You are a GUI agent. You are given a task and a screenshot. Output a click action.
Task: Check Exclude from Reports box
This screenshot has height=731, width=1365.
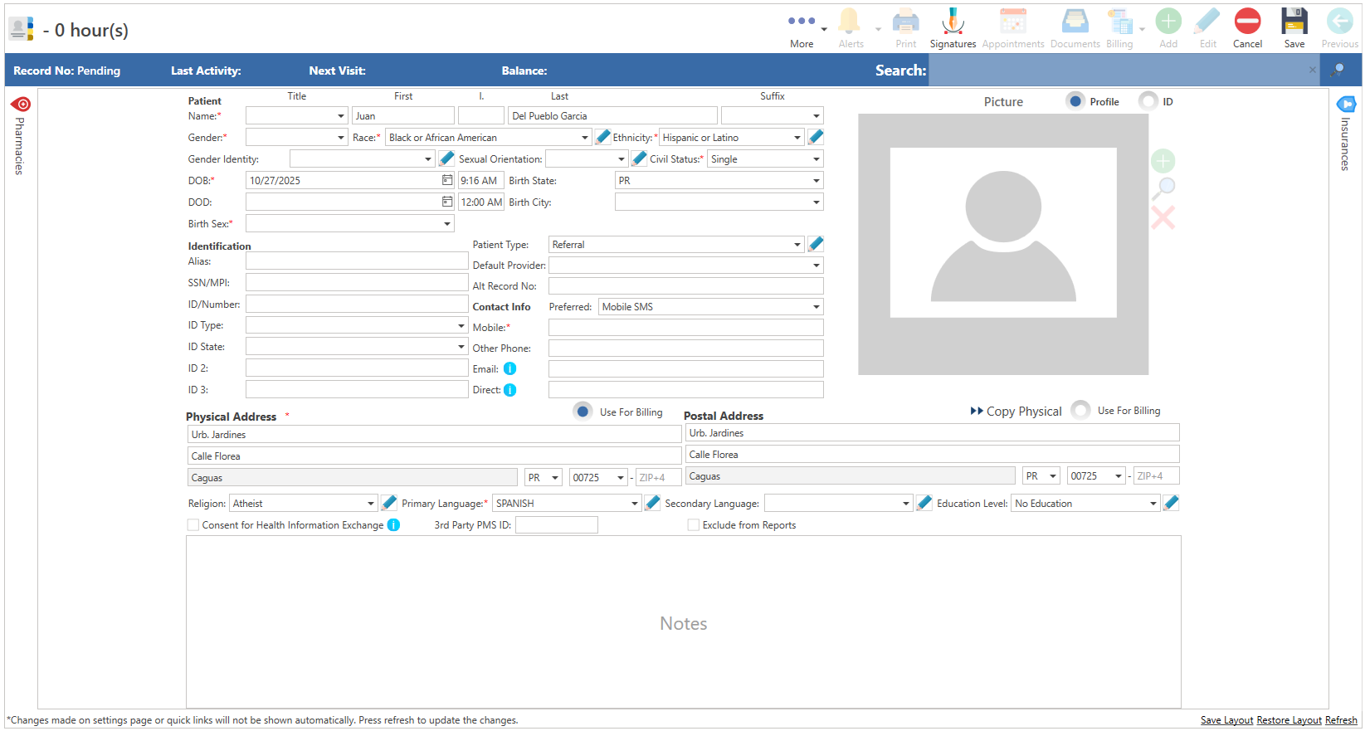point(694,524)
